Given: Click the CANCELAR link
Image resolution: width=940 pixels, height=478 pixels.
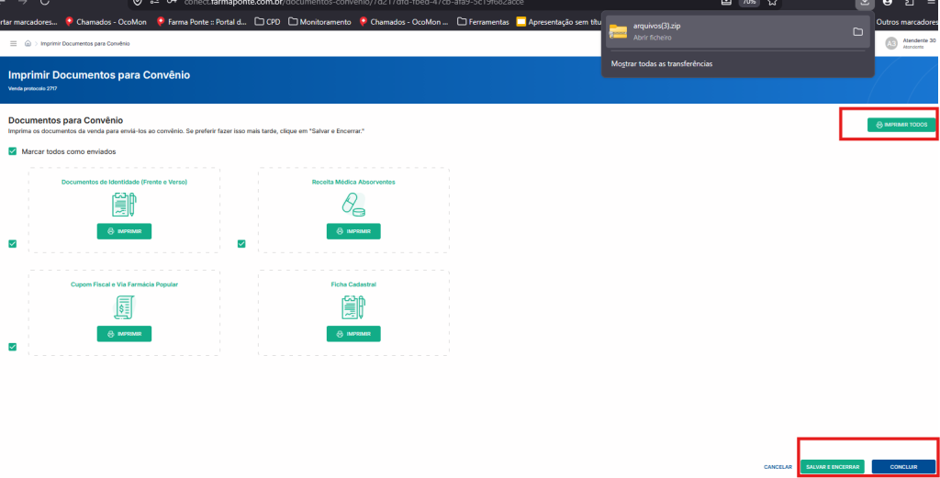Looking at the screenshot, I should point(778,467).
